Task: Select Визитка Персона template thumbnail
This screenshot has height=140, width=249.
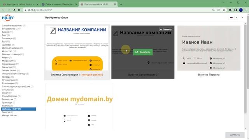Action: (209, 48)
